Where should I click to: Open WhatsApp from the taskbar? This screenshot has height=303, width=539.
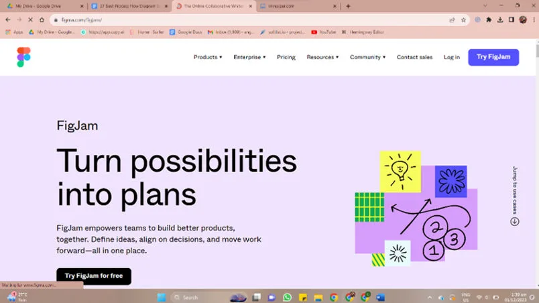287,297
